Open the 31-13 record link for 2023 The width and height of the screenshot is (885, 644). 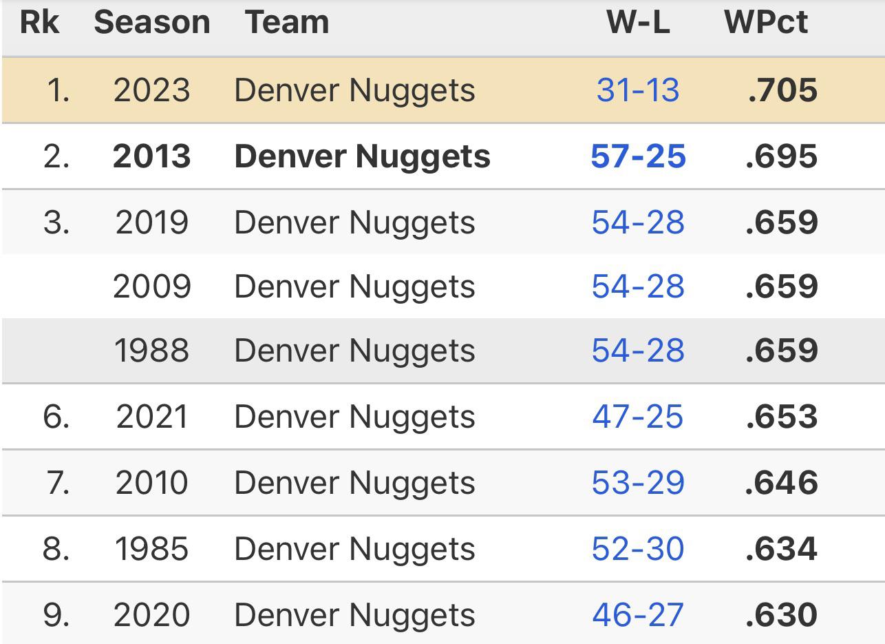(x=638, y=91)
